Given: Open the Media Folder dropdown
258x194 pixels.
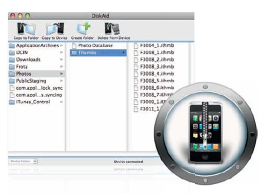Looking at the screenshot, I should point(23,161).
